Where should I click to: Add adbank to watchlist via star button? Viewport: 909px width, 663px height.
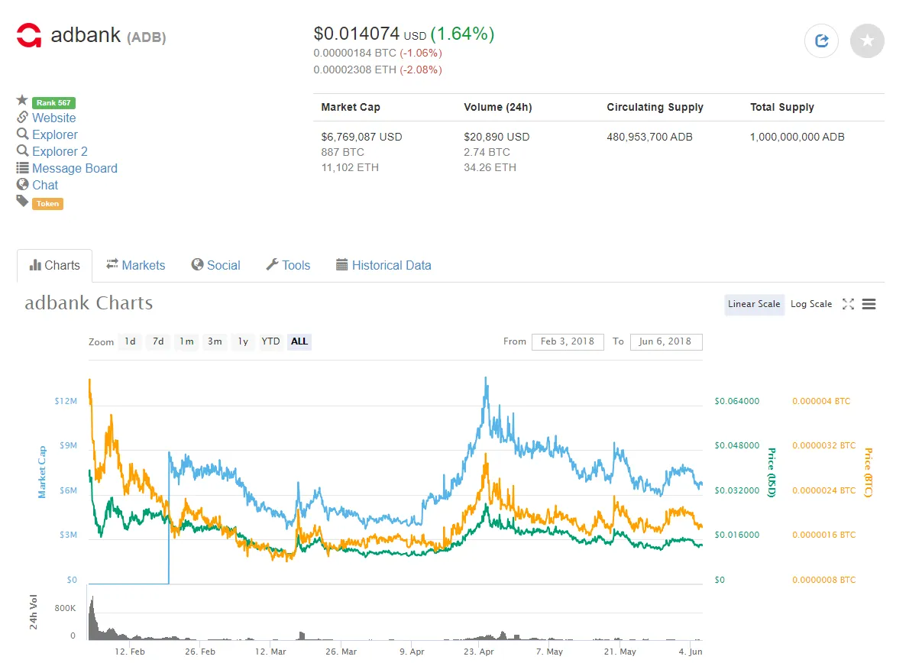(x=867, y=40)
